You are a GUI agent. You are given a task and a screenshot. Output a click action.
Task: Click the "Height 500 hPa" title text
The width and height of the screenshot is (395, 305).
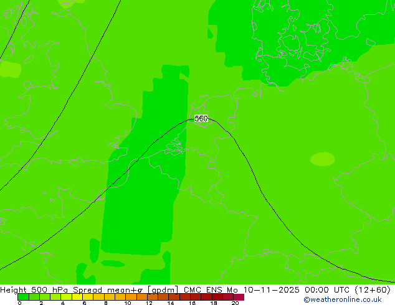34,290
